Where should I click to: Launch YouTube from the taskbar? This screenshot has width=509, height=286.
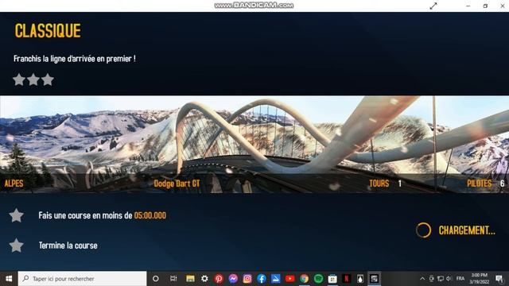point(289,279)
